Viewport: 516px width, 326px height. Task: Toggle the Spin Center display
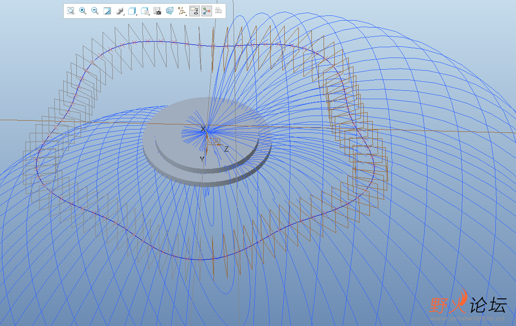click(206, 11)
